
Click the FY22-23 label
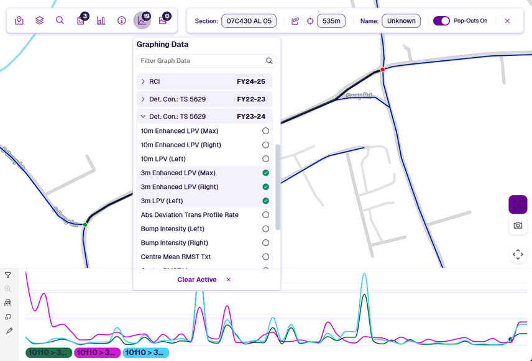[251, 99]
